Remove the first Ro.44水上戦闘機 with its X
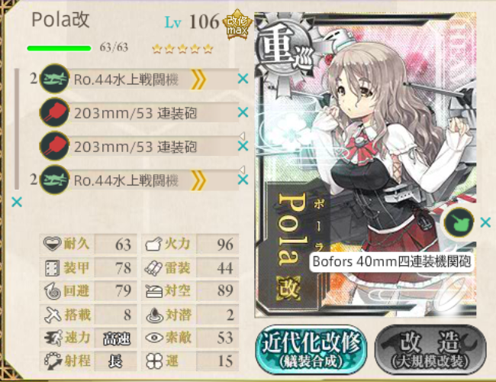 click(243, 79)
